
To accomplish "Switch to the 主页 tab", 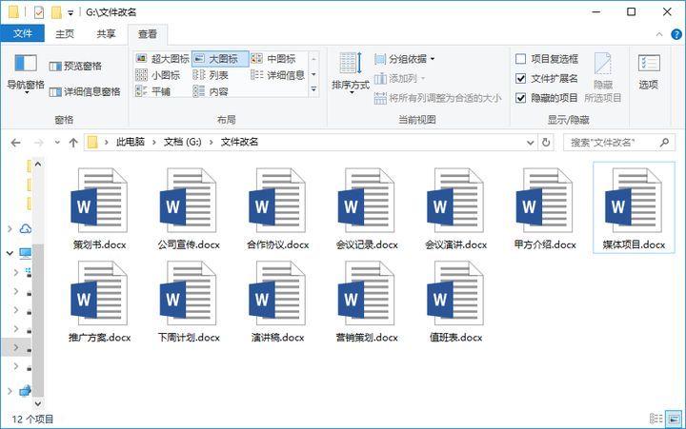I will point(65,34).
